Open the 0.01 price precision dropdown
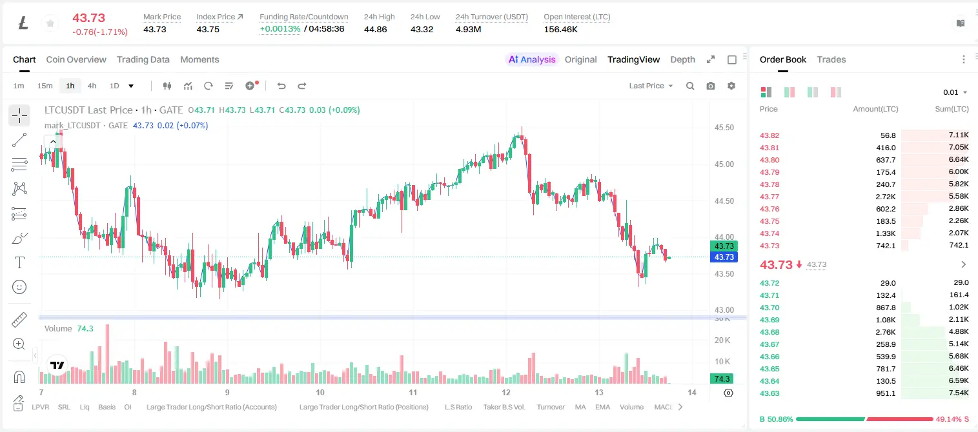 955,92
